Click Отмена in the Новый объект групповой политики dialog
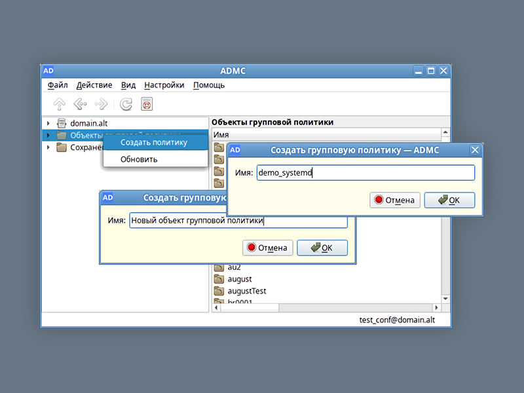The height and width of the screenshot is (393, 524). pos(268,248)
